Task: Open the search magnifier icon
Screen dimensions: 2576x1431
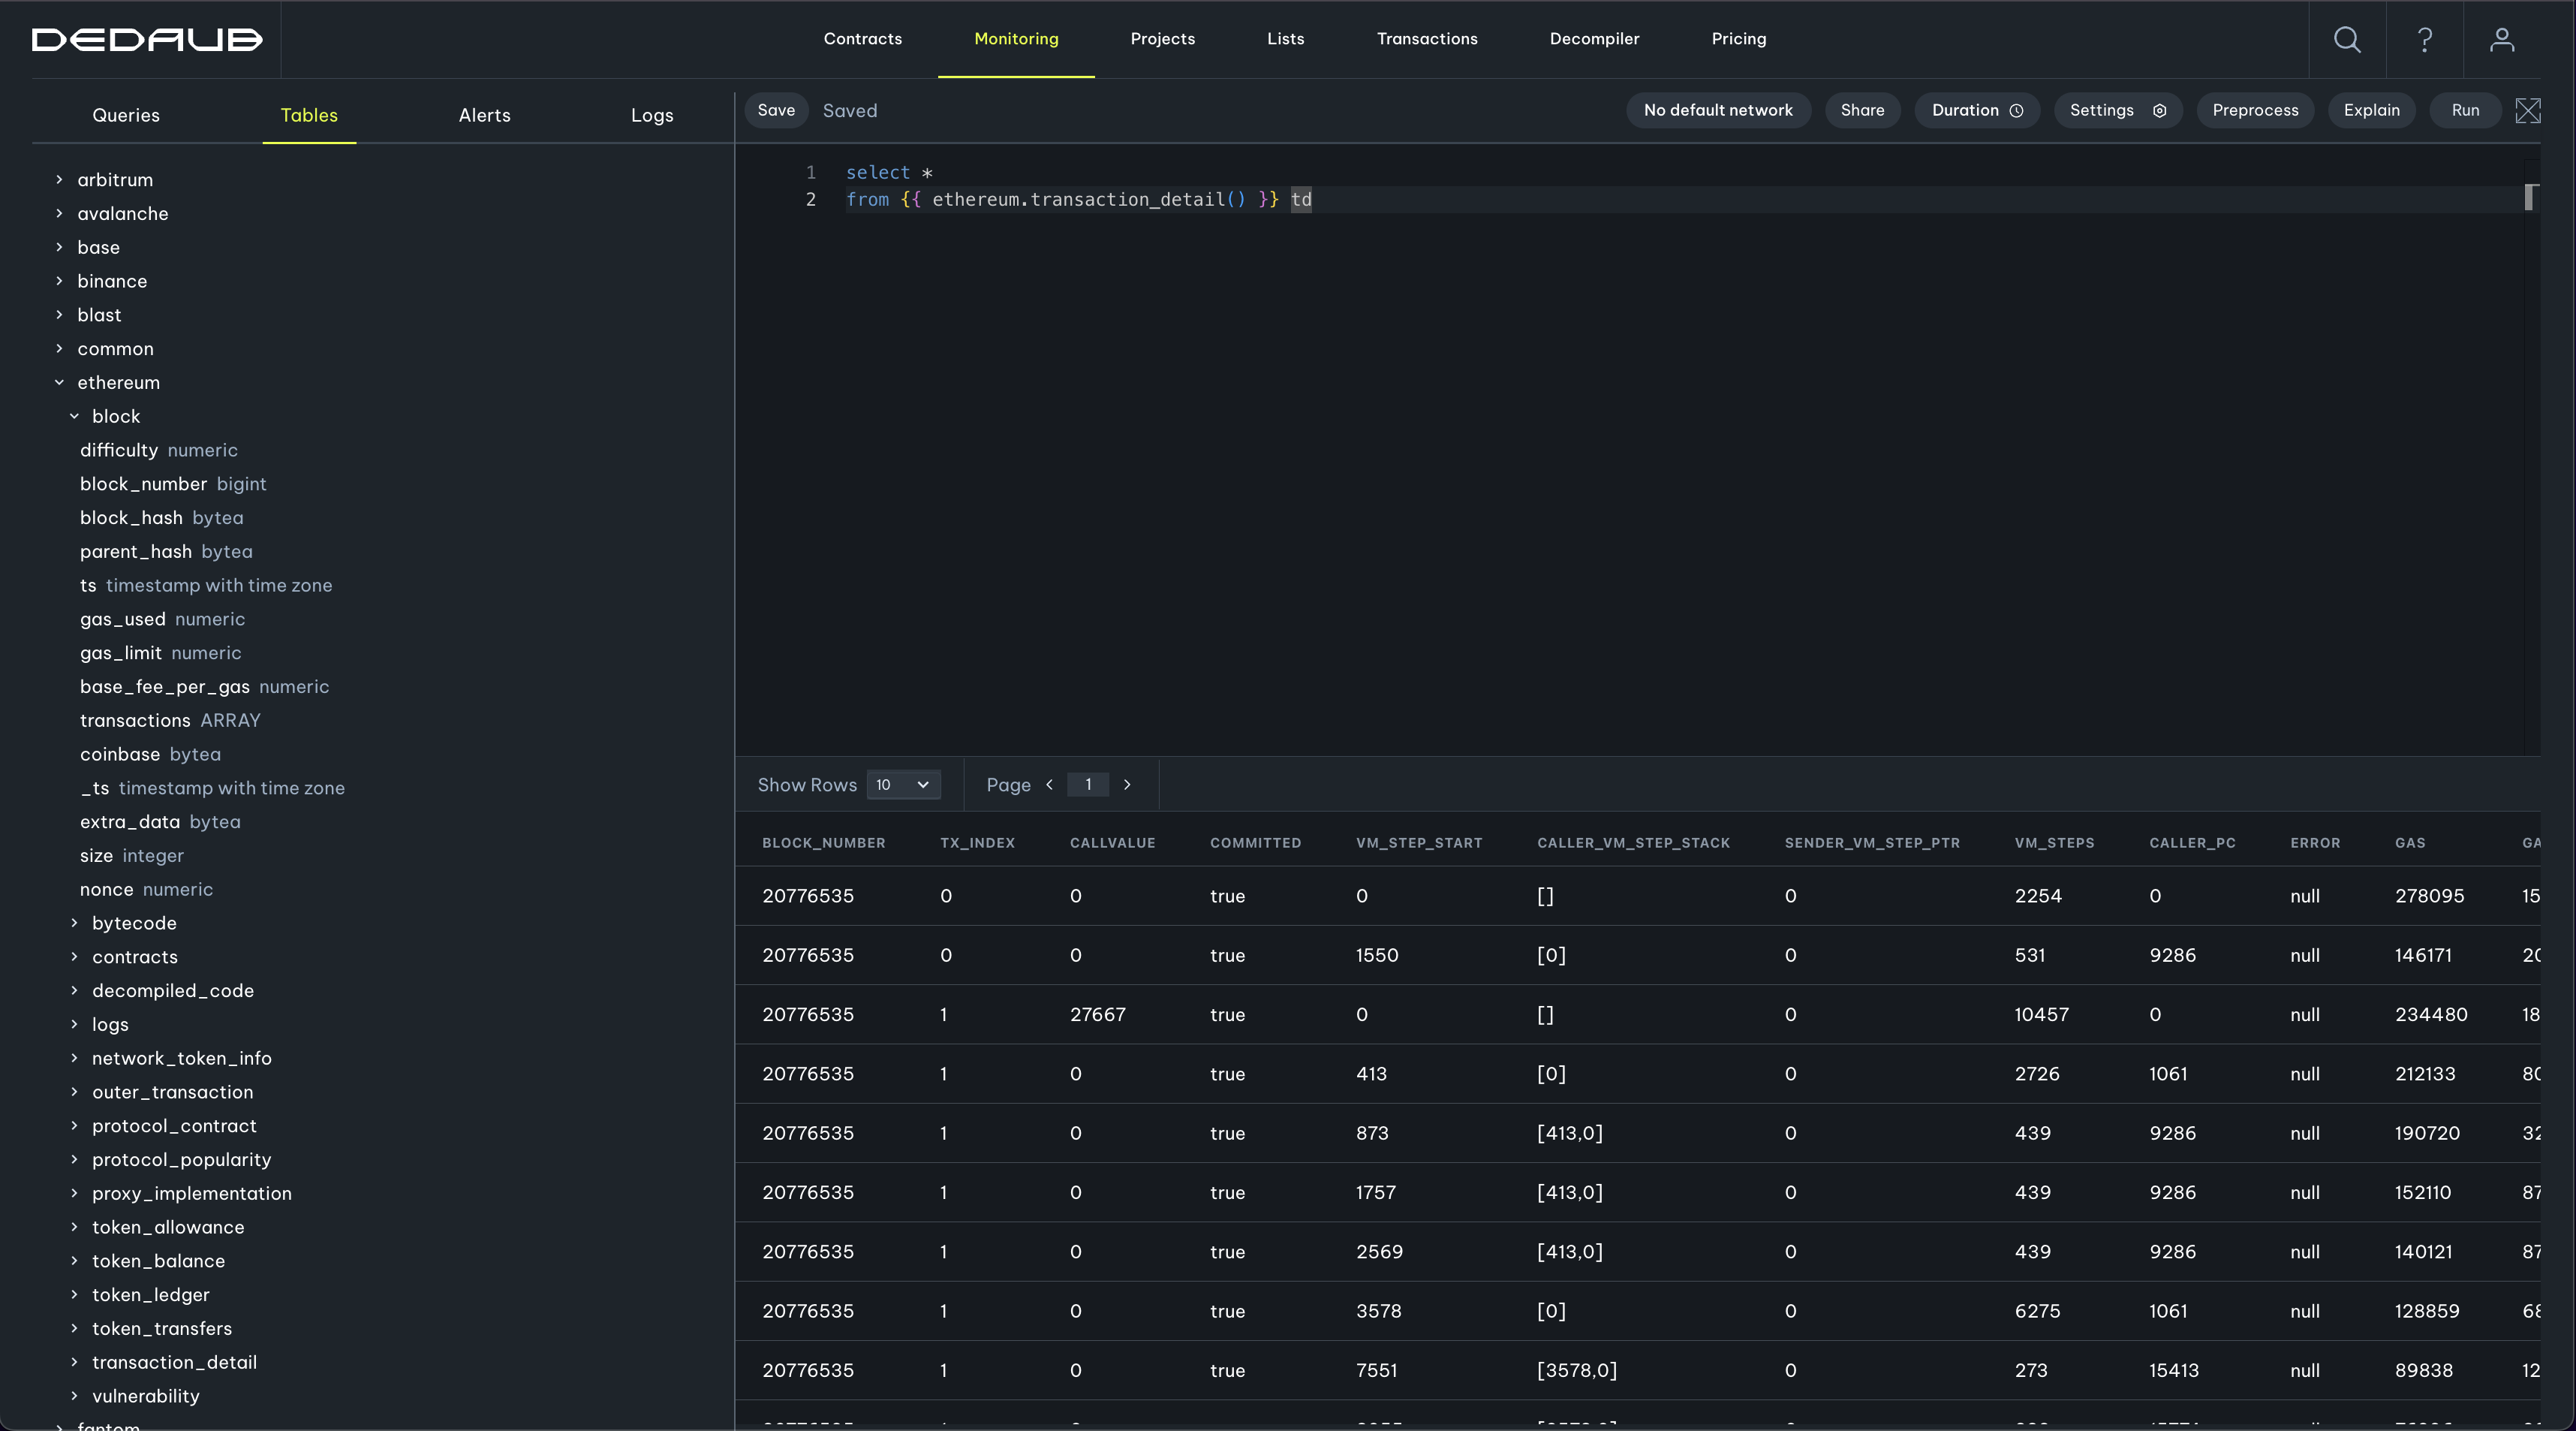Action: pos(2347,39)
